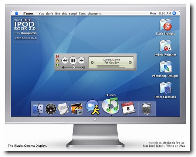Open the Flash Projects folder
The image size is (196, 157).
[165, 27]
